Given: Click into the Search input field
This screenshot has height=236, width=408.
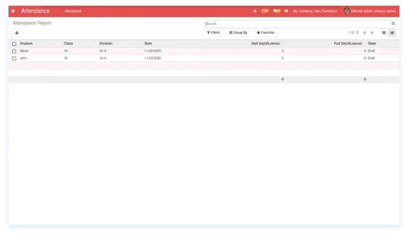Looking at the screenshot, I should click(297, 23).
